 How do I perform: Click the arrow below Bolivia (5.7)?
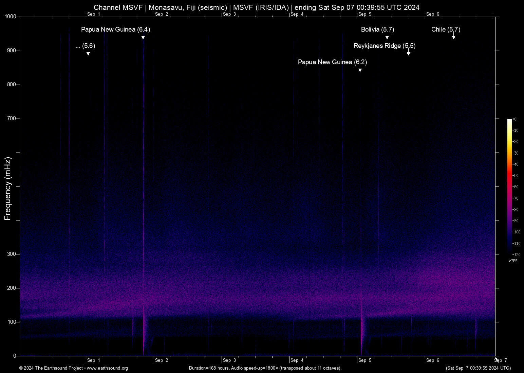coord(387,37)
